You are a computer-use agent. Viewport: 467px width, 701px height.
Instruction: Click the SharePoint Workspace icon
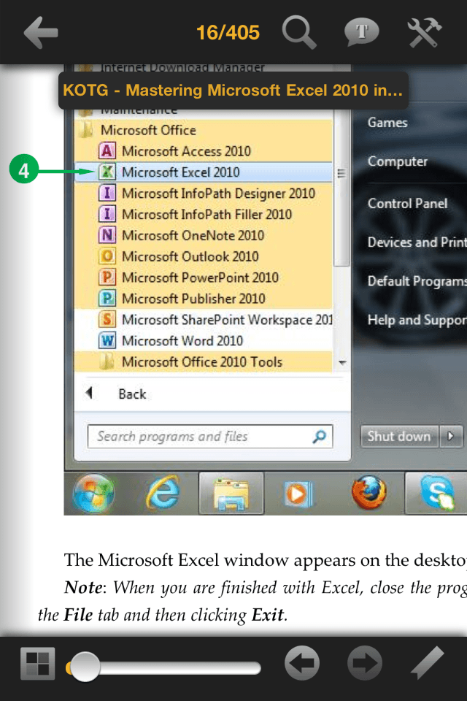[x=107, y=319]
